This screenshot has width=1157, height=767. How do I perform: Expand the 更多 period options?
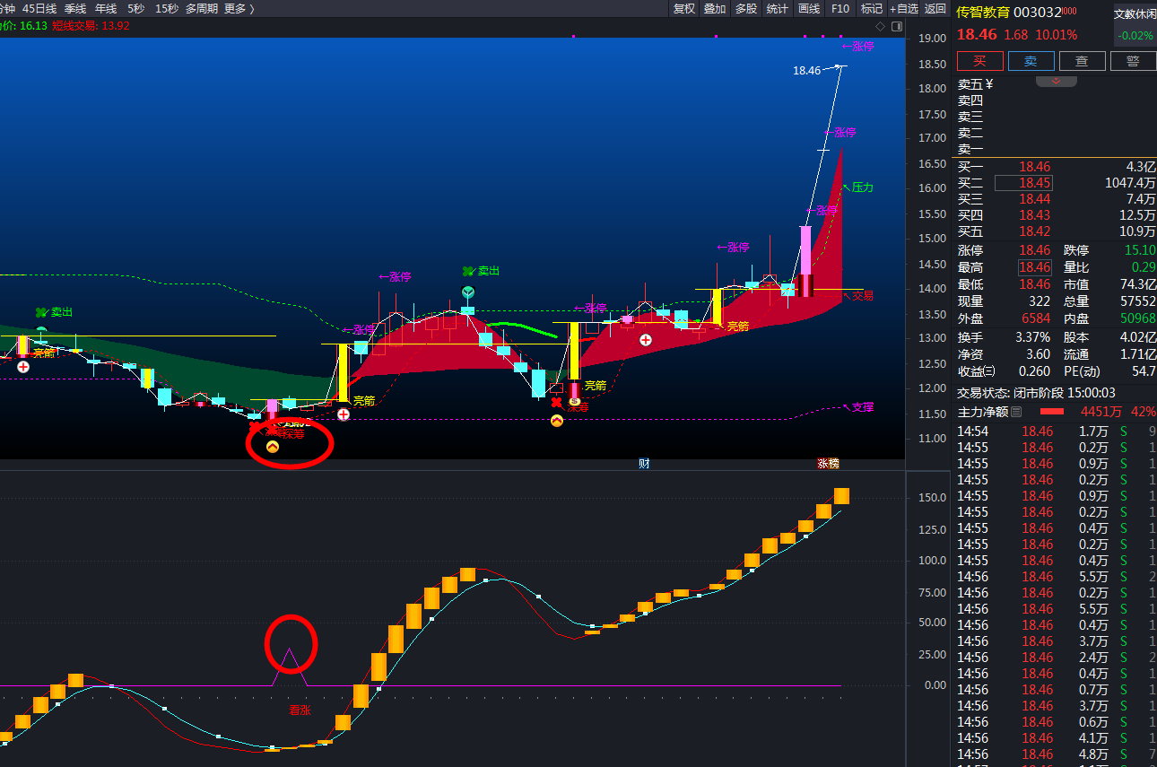(239, 8)
